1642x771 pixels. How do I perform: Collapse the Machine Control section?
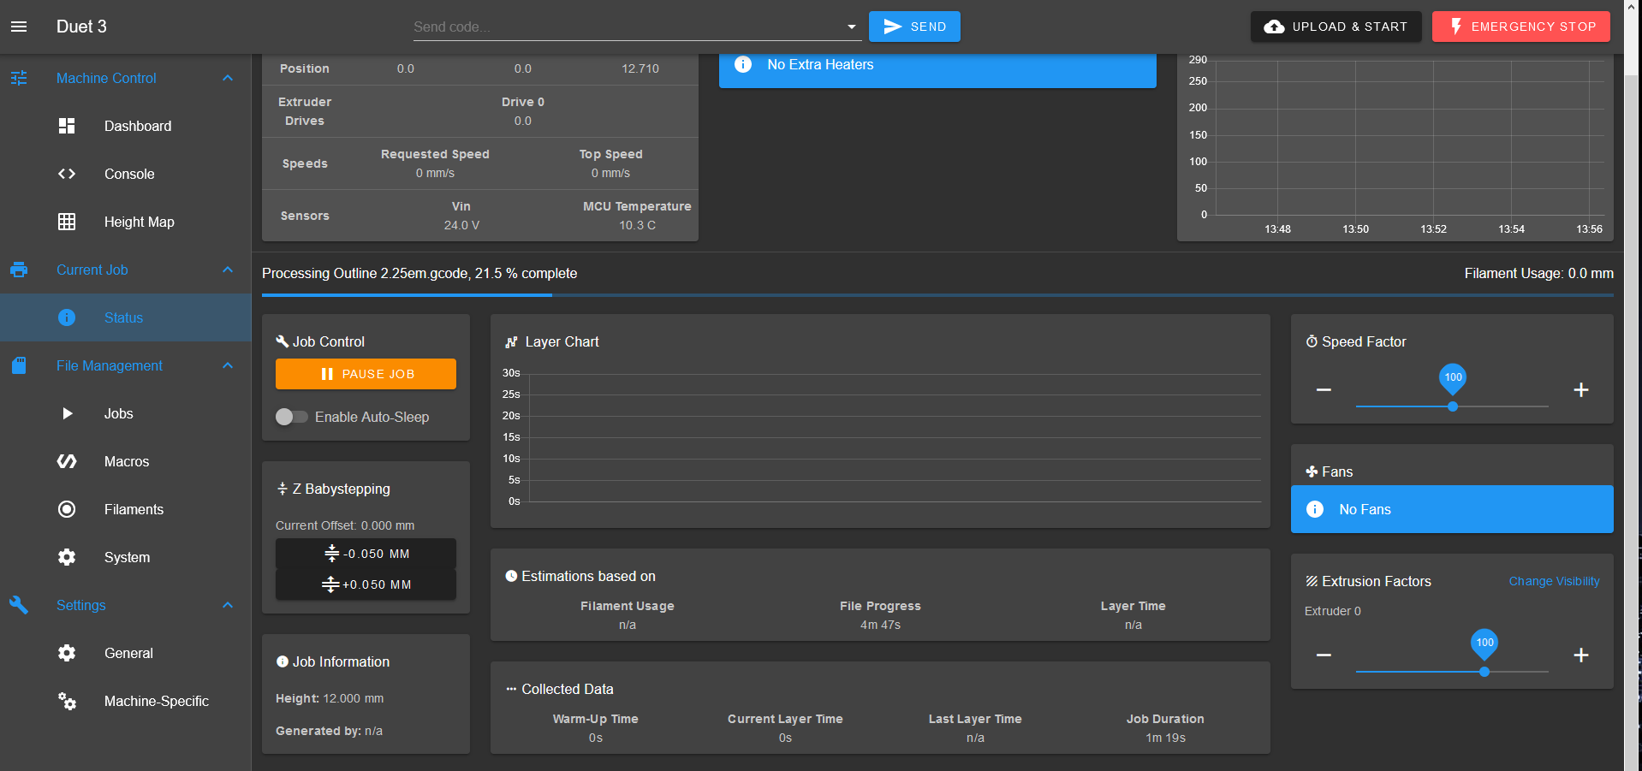point(228,78)
